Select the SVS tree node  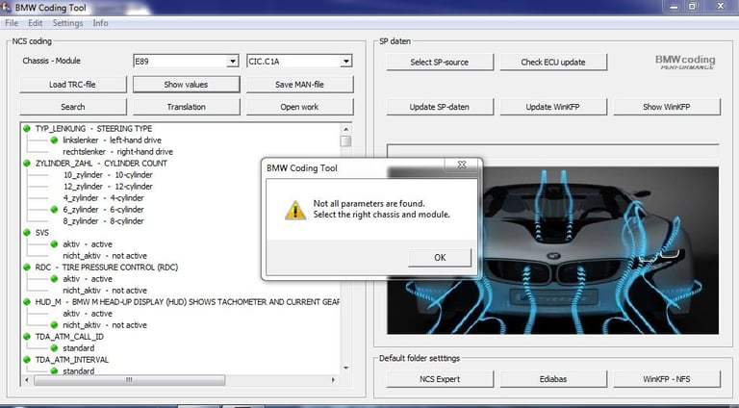41,232
